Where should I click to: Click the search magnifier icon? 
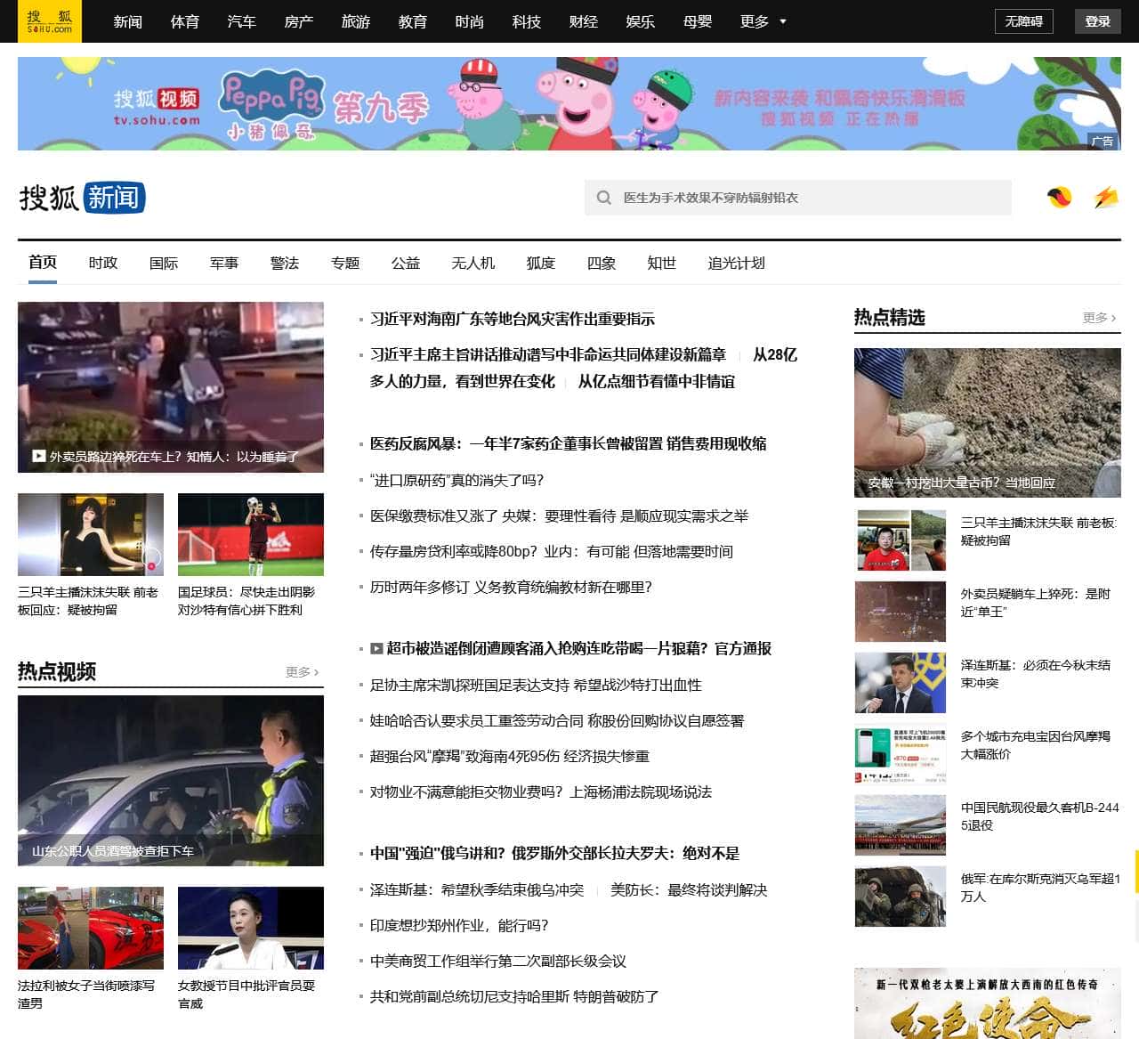click(x=604, y=198)
